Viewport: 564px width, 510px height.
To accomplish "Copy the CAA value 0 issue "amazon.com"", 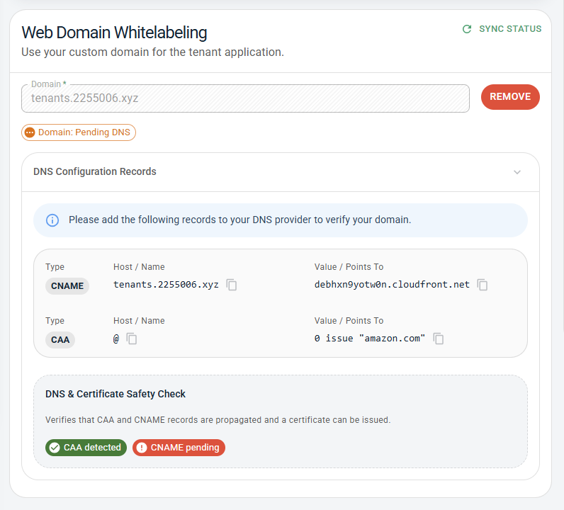I will click(439, 339).
